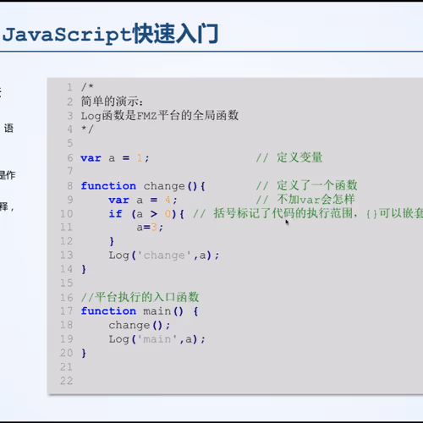Click the function keyword before change()

pyautogui.click(x=108, y=186)
